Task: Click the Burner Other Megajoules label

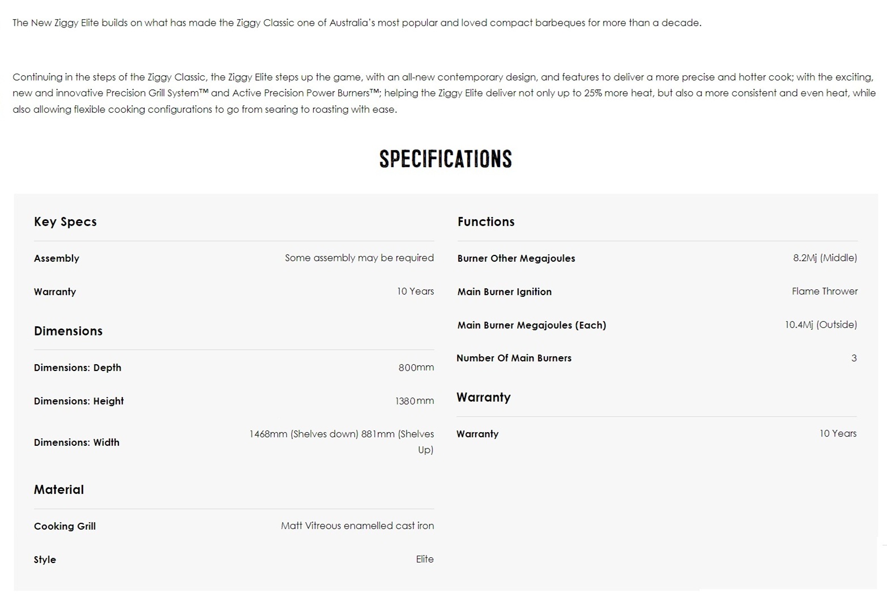Action: pos(516,258)
